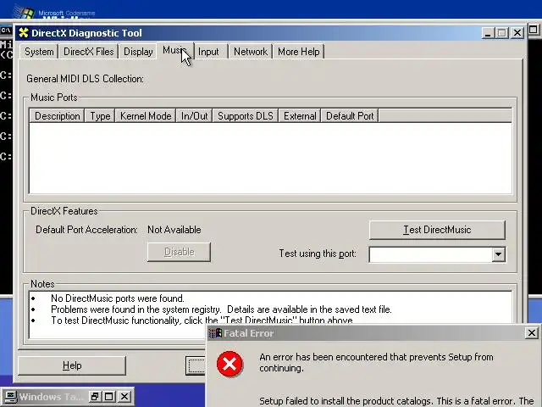542x407 pixels.
Task: Click the 'To test DirectMusic functionality' note
Action: (202, 321)
